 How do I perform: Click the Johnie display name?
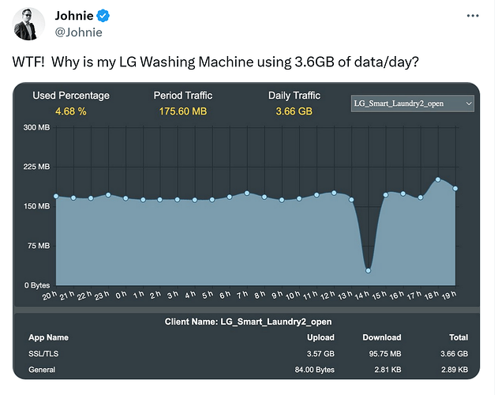coord(74,16)
